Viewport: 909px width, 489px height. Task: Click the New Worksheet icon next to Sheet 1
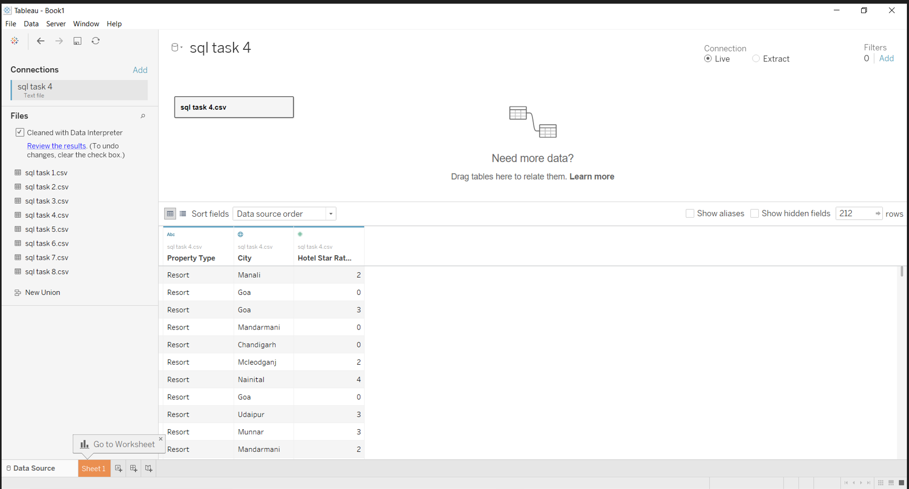(x=119, y=469)
